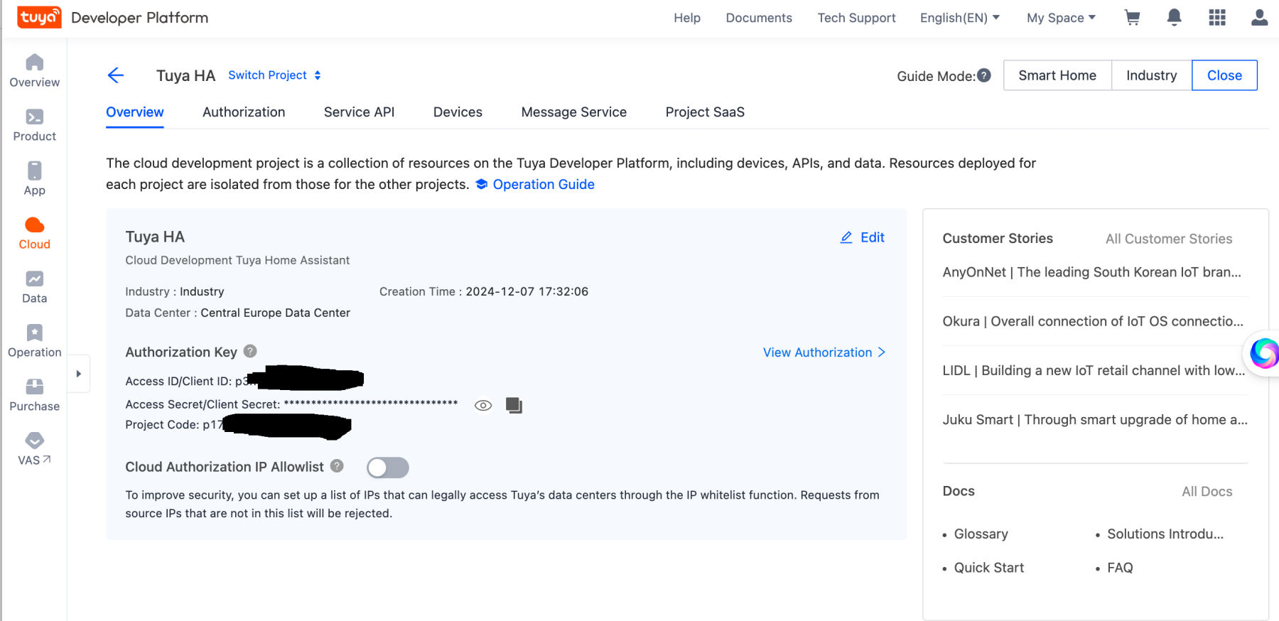Open the Okura customer story
The image size is (1279, 621).
coord(1094,321)
